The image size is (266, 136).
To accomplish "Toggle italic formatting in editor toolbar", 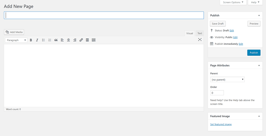I will coord(37,40).
